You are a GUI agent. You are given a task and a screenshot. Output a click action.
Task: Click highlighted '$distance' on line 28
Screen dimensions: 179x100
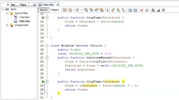[89, 86]
